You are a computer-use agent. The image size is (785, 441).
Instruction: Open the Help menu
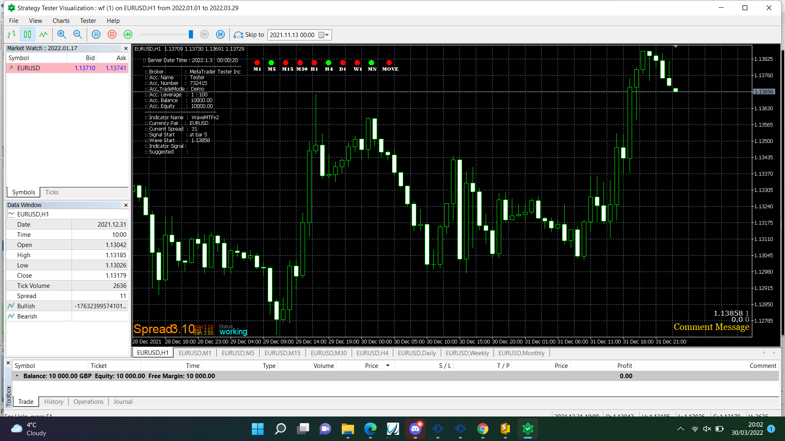coord(113,20)
